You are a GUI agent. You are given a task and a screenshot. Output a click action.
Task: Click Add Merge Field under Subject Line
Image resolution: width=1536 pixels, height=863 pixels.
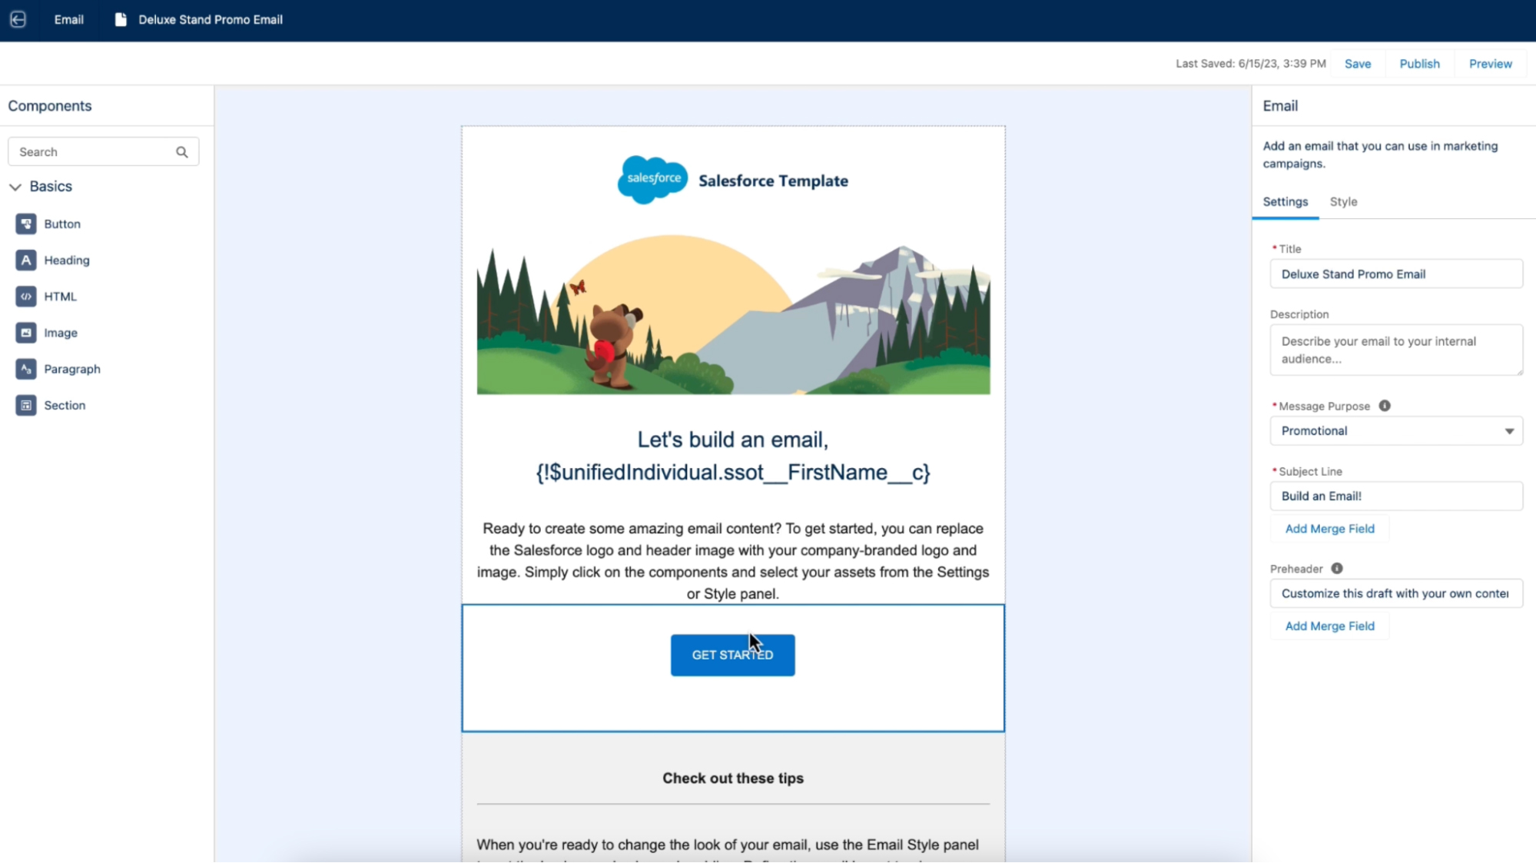coord(1329,529)
